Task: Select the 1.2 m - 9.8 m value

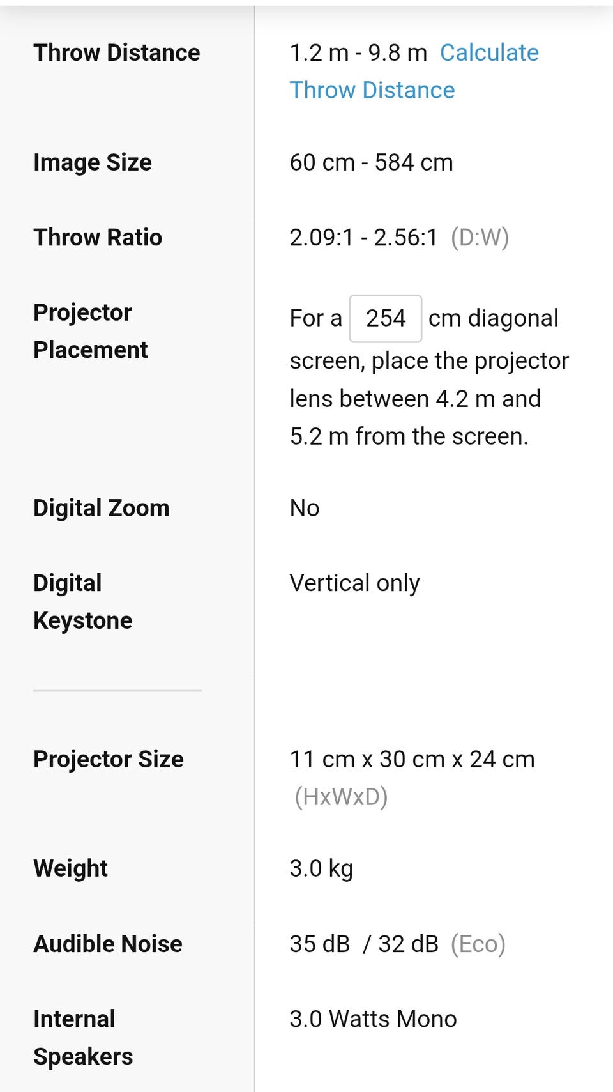Action: point(358,52)
